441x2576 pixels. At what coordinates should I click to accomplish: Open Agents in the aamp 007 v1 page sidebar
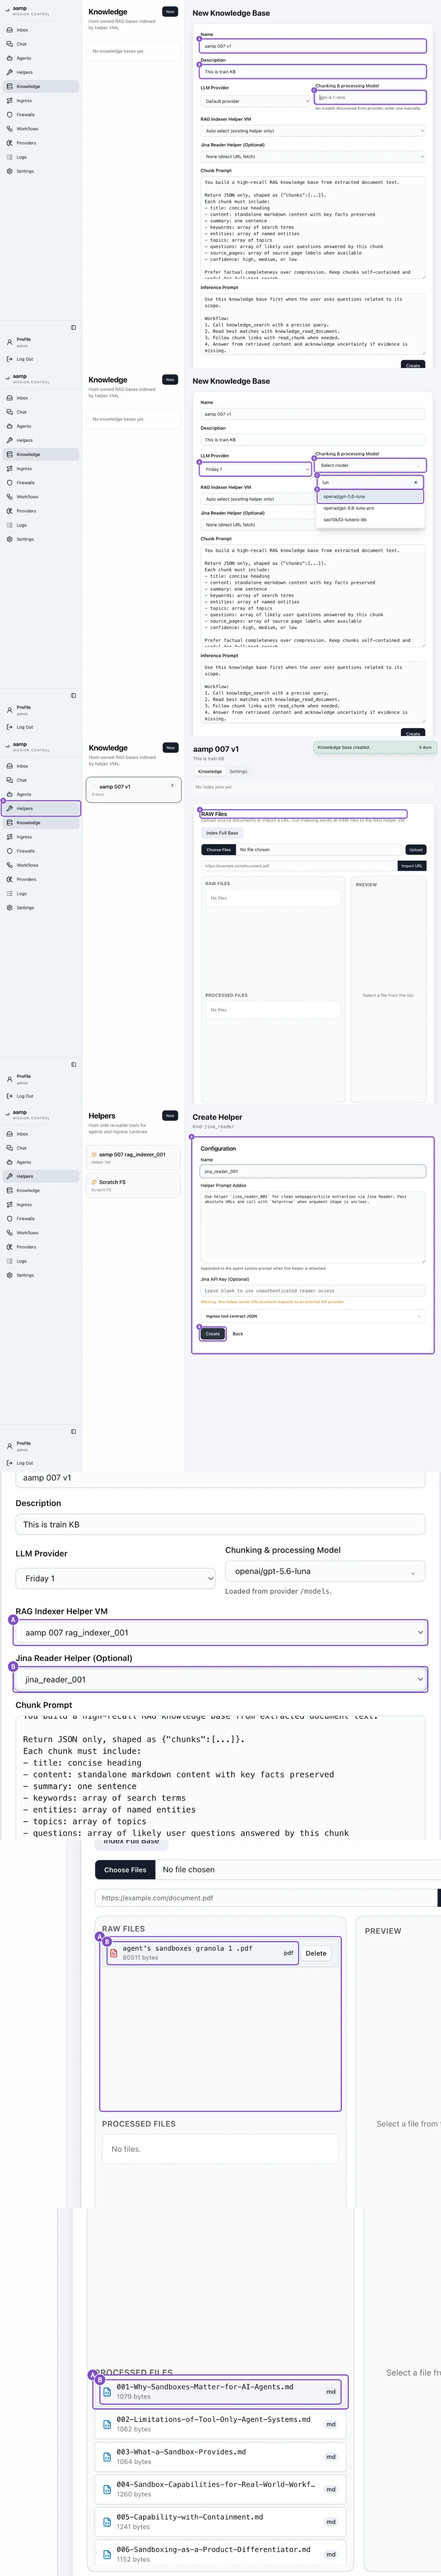tap(40, 794)
